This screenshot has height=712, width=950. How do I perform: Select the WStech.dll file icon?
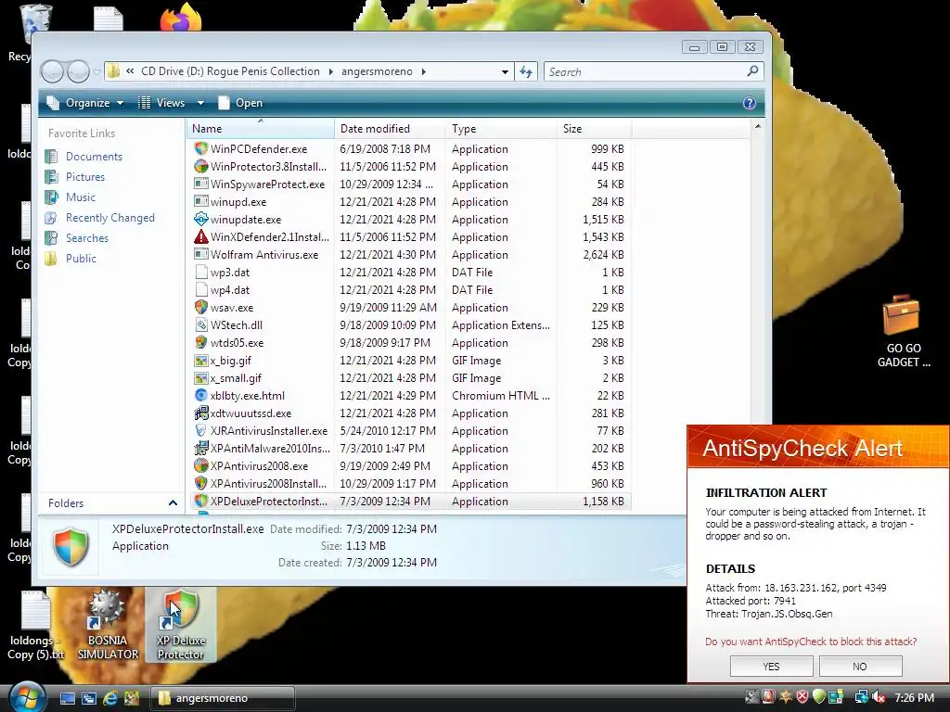click(x=201, y=324)
